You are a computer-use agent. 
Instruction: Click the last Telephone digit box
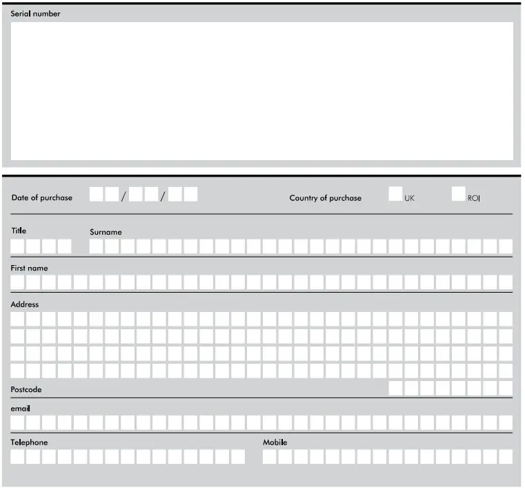[238, 457]
